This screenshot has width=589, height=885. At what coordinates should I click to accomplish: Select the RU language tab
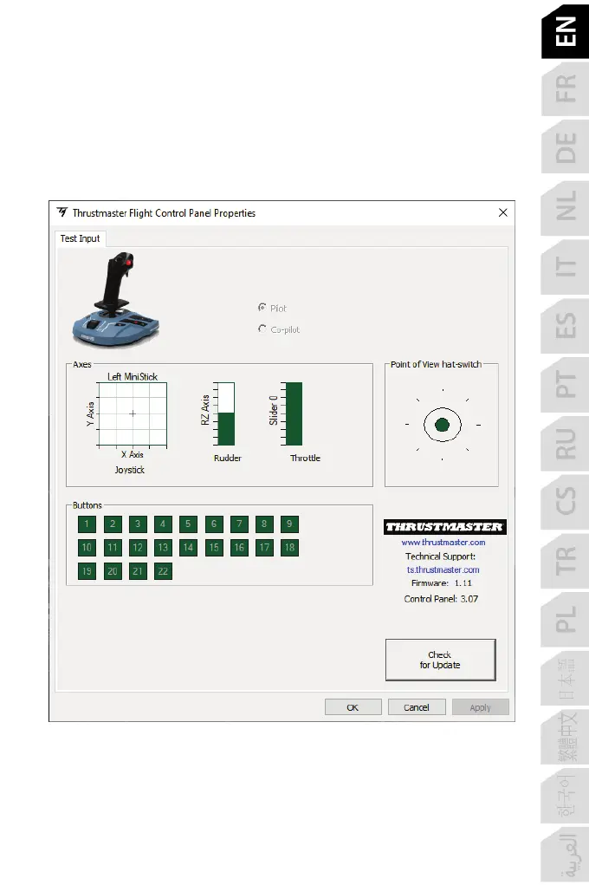coord(565,444)
